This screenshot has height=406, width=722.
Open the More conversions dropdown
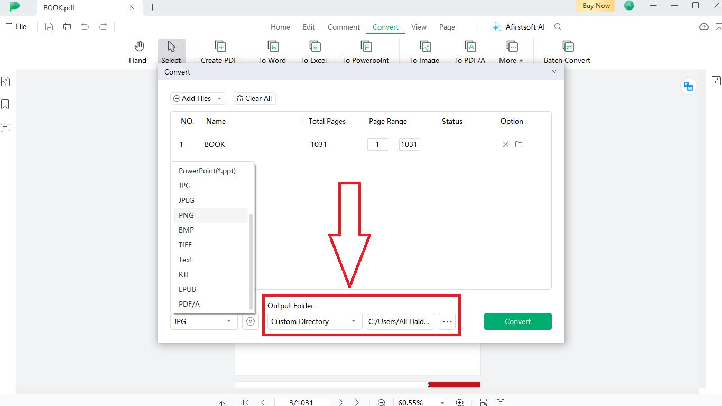tap(511, 52)
